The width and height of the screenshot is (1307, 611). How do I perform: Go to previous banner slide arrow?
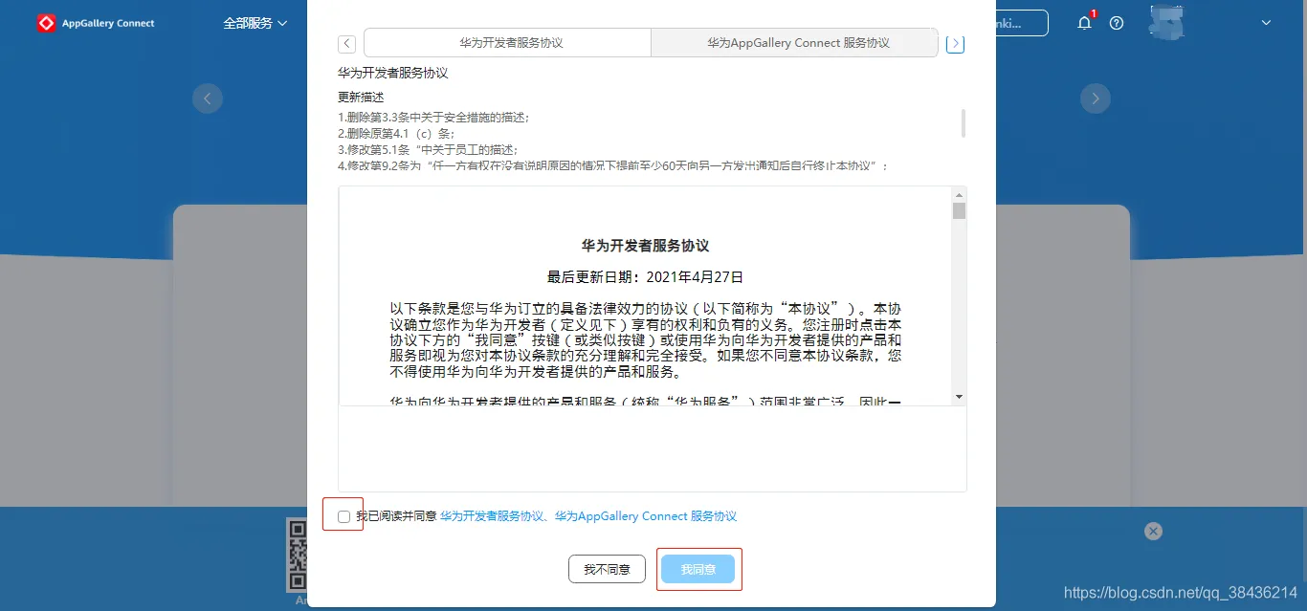(208, 98)
